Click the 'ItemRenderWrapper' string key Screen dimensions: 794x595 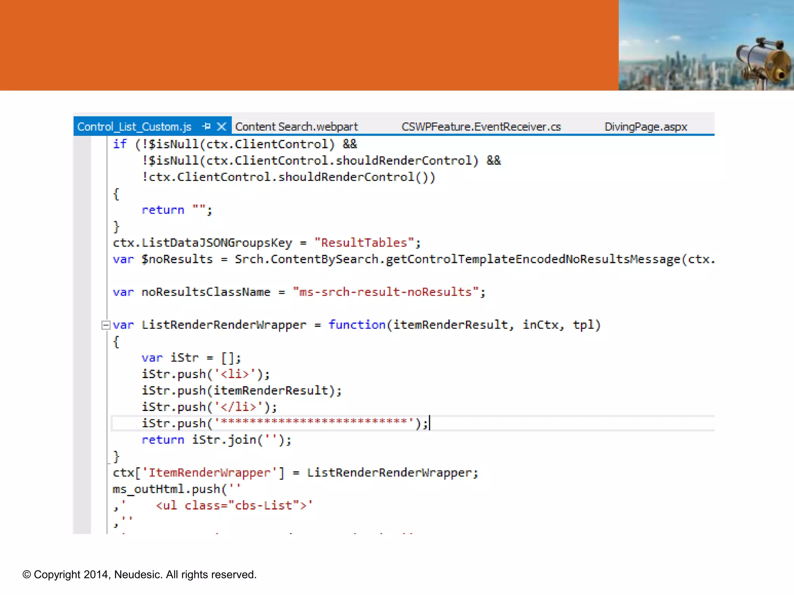pos(209,473)
